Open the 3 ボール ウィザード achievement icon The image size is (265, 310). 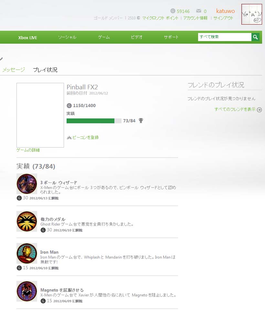coord(27,184)
